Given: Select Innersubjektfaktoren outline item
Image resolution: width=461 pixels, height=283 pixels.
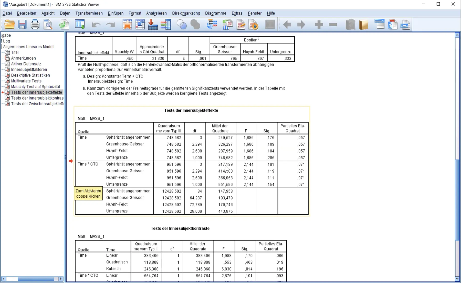Looking at the screenshot, I should coord(29,70).
